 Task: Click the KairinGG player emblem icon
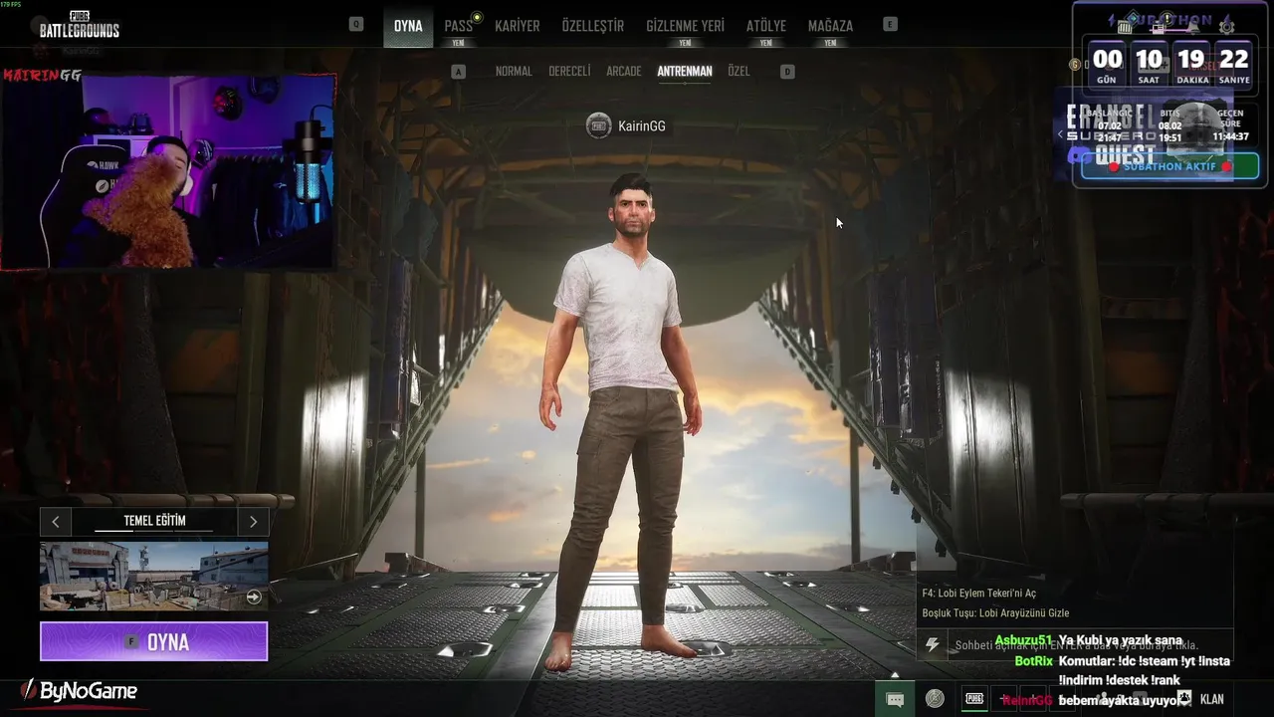click(x=598, y=125)
